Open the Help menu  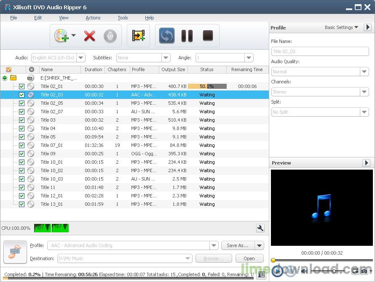150,18
